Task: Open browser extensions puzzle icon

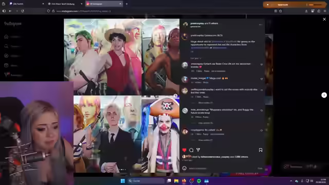Action: tap(319, 11)
